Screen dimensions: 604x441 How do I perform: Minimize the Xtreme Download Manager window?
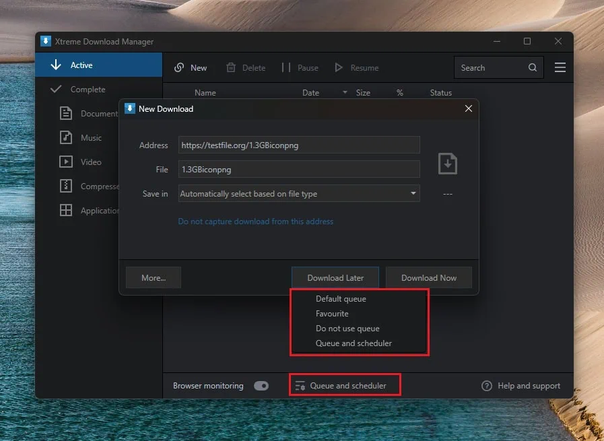(x=497, y=41)
